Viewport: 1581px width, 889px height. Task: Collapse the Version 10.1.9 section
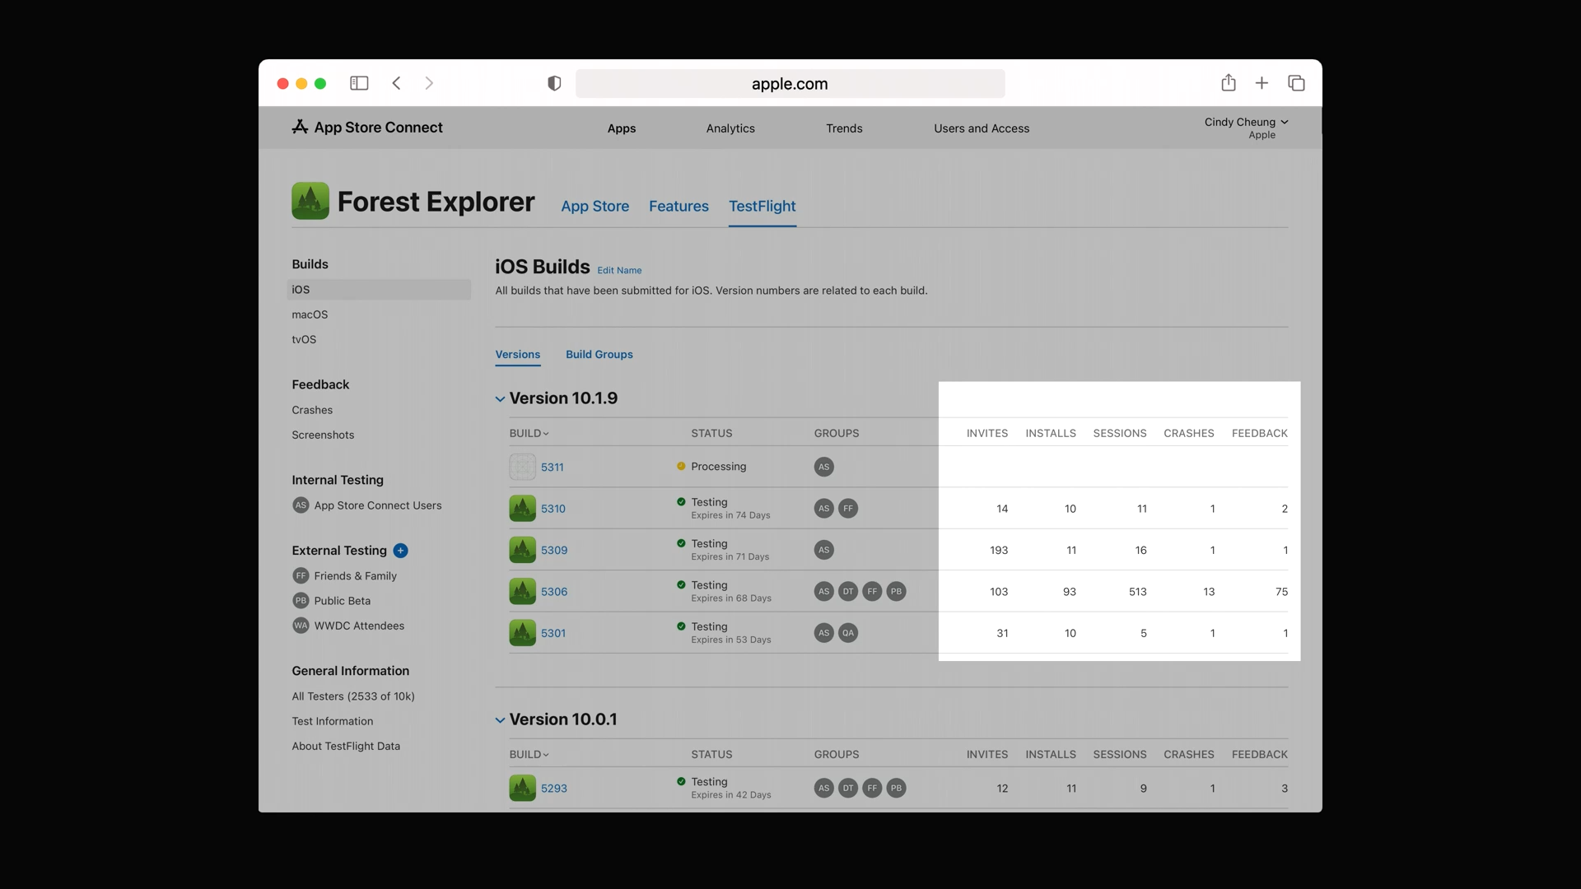(x=500, y=399)
